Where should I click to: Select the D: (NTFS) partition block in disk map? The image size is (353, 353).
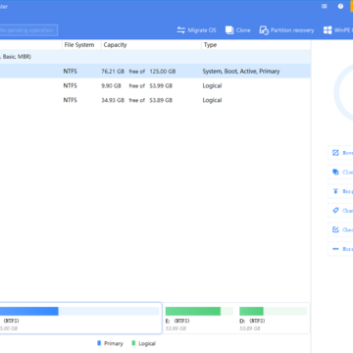[x=274, y=319]
